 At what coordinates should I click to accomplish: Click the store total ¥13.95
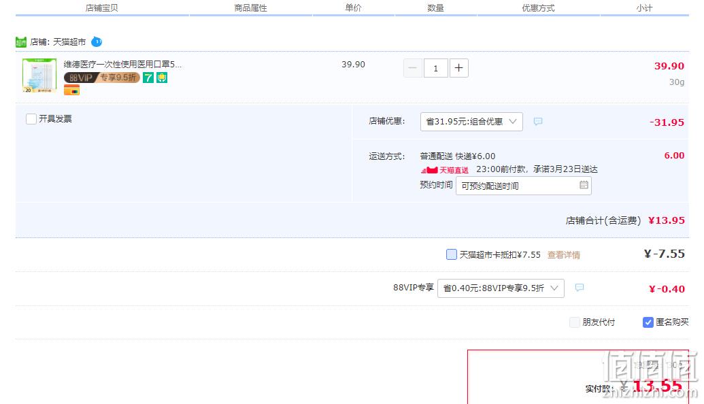(667, 220)
